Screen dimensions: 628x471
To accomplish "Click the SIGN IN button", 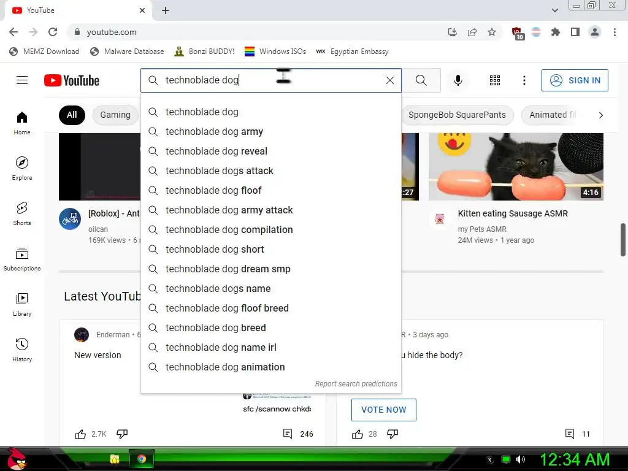I will [574, 80].
